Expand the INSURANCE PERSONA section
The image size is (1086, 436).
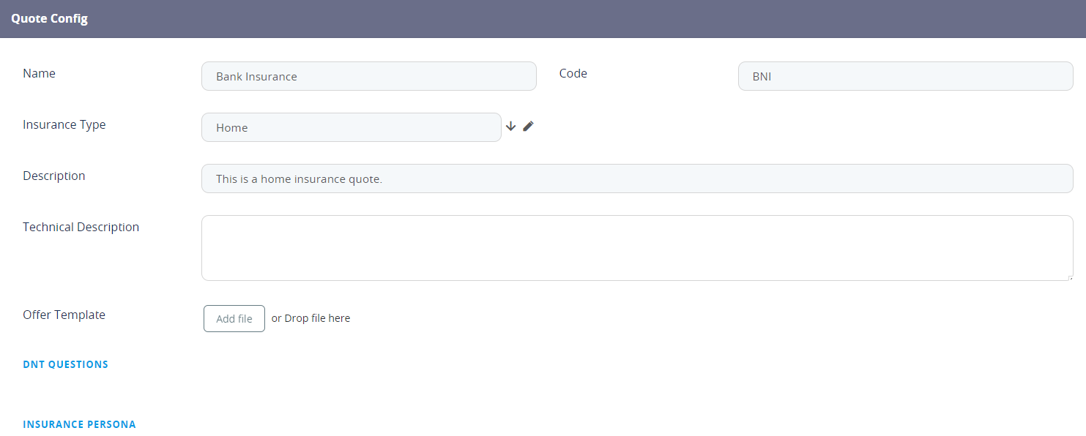(x=79, y=424)
